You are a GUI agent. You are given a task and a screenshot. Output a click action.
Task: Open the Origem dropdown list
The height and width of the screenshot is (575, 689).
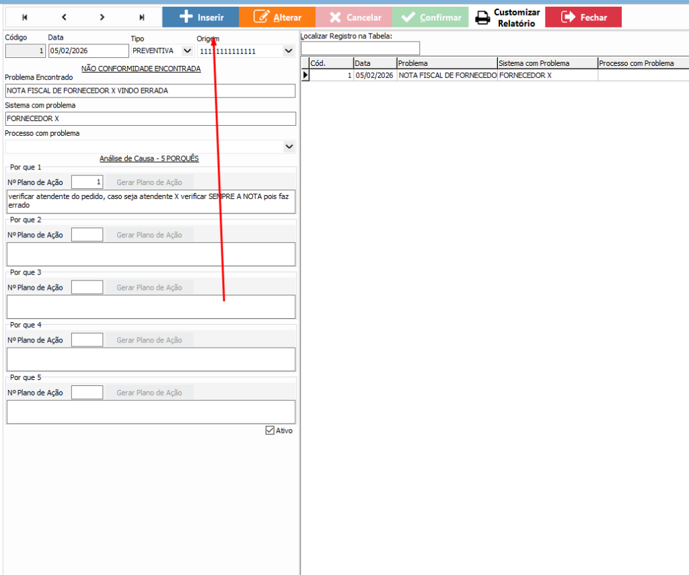point(288,51)
